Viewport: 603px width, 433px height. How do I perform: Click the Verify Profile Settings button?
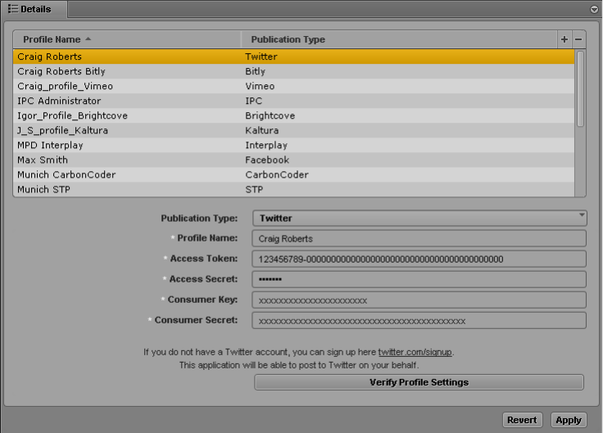419,382
